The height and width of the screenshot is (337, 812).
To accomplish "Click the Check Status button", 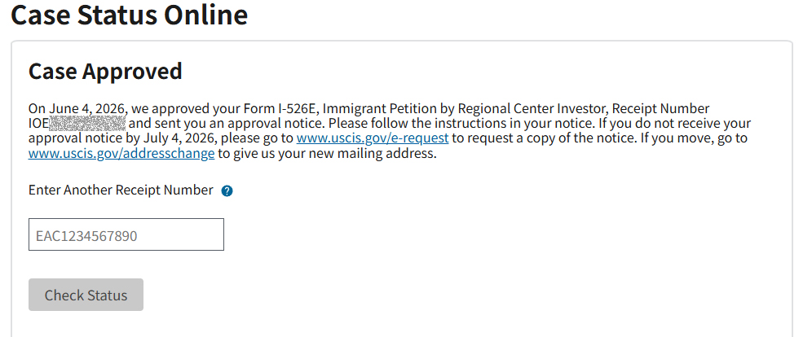I will tap(86, 295).
